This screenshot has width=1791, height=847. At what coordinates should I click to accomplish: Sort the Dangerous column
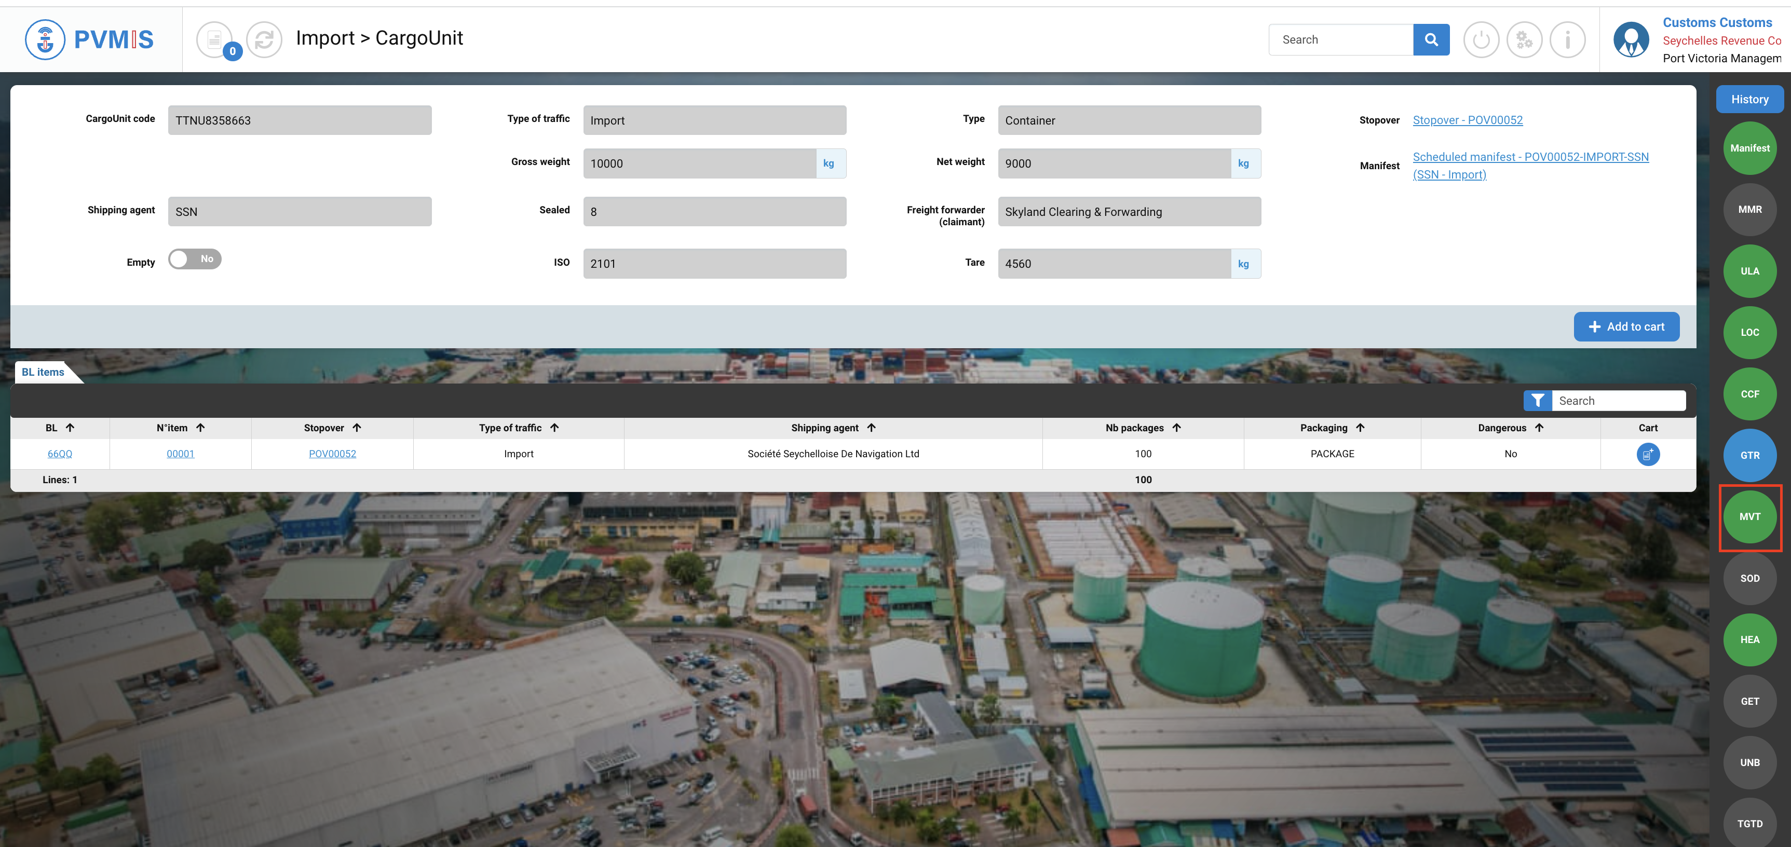[1539, 428]
